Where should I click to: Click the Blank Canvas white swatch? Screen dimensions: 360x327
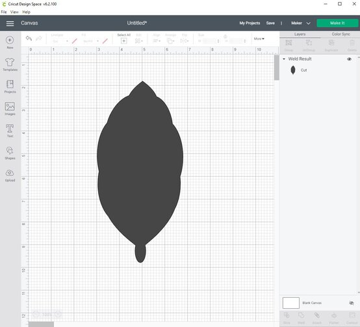tap(291, 303)
